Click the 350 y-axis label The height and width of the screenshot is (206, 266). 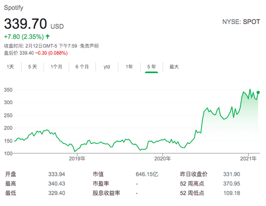pyautogui.click(x=8, y=90)
